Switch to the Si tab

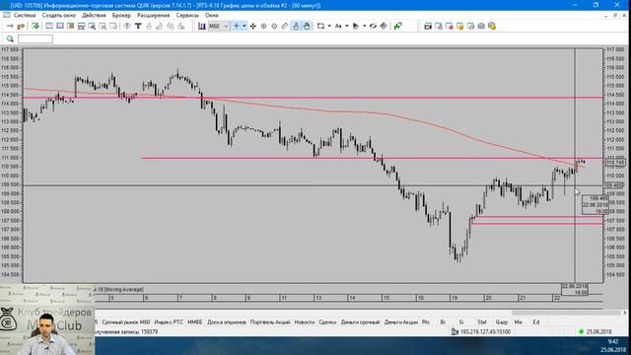pos(461,322)
